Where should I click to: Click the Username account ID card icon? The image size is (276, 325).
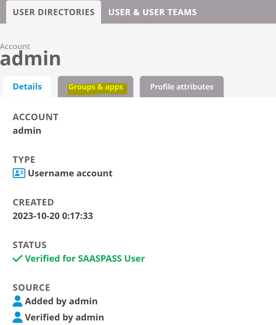[x=19, y=173]
